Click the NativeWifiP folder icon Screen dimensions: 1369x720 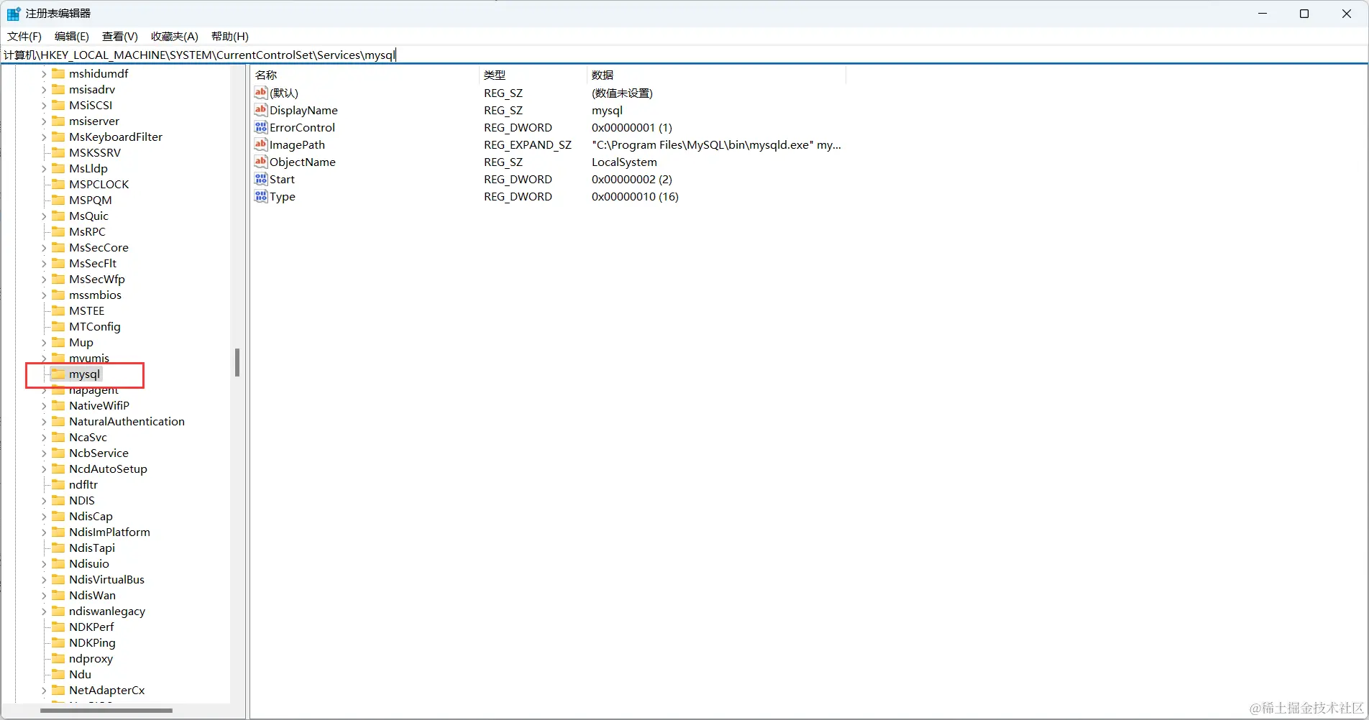(x=58, y=405)
